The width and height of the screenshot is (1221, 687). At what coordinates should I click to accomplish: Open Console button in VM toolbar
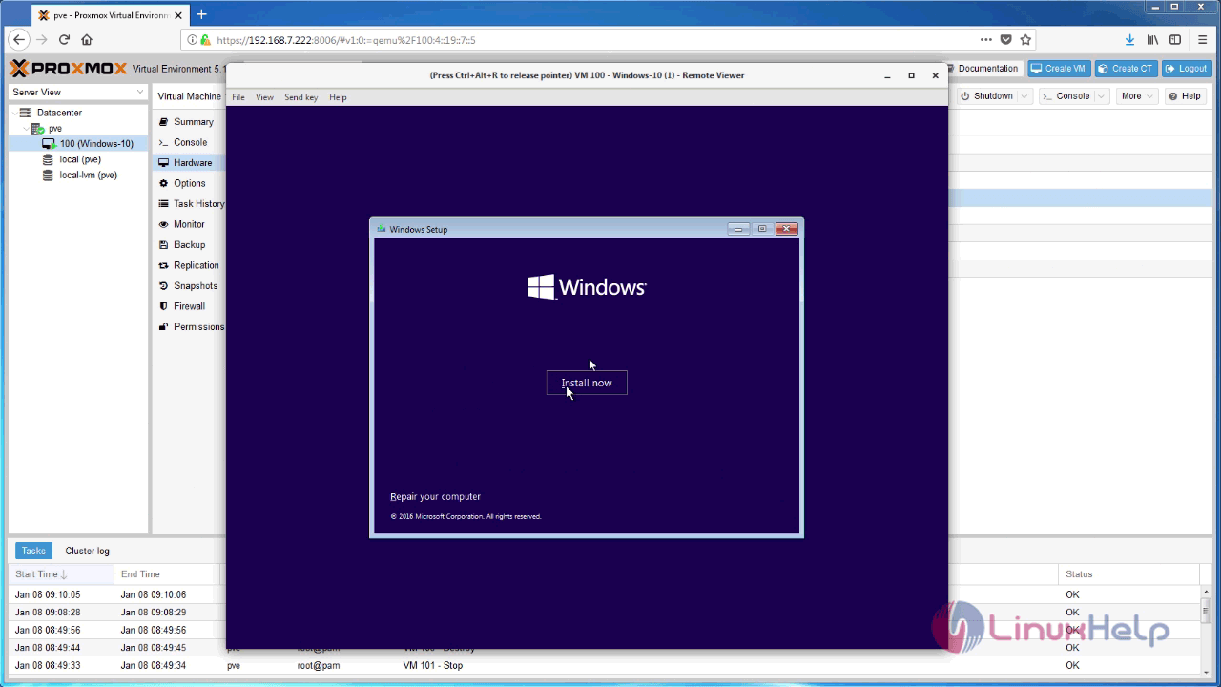(x=1066, y=96)
